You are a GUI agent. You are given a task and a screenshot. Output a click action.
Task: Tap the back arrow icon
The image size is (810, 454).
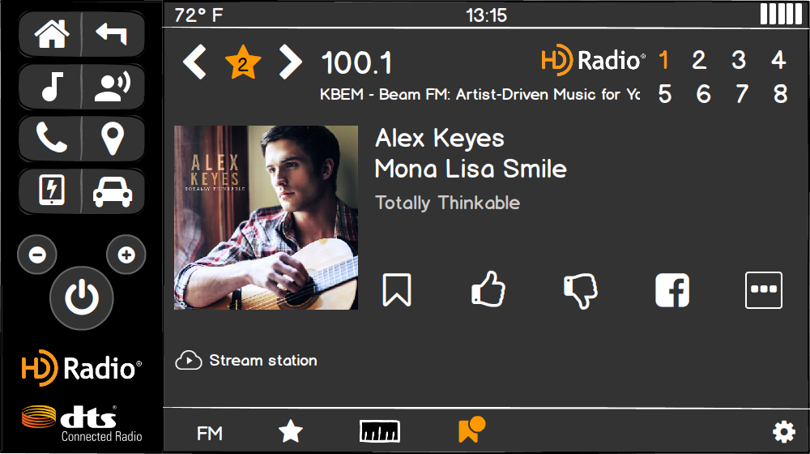(x=112, y=34)
